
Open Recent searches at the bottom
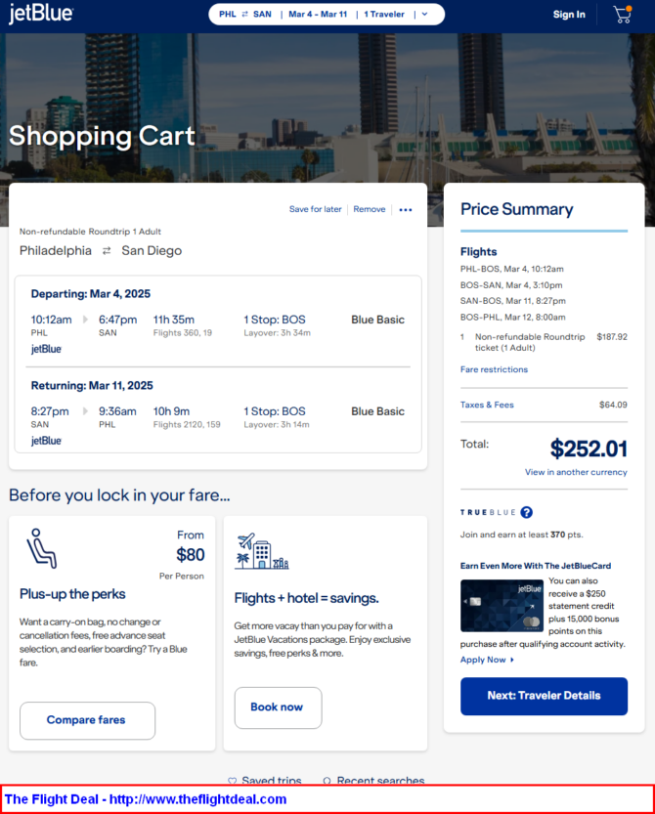tap(373, 780)
